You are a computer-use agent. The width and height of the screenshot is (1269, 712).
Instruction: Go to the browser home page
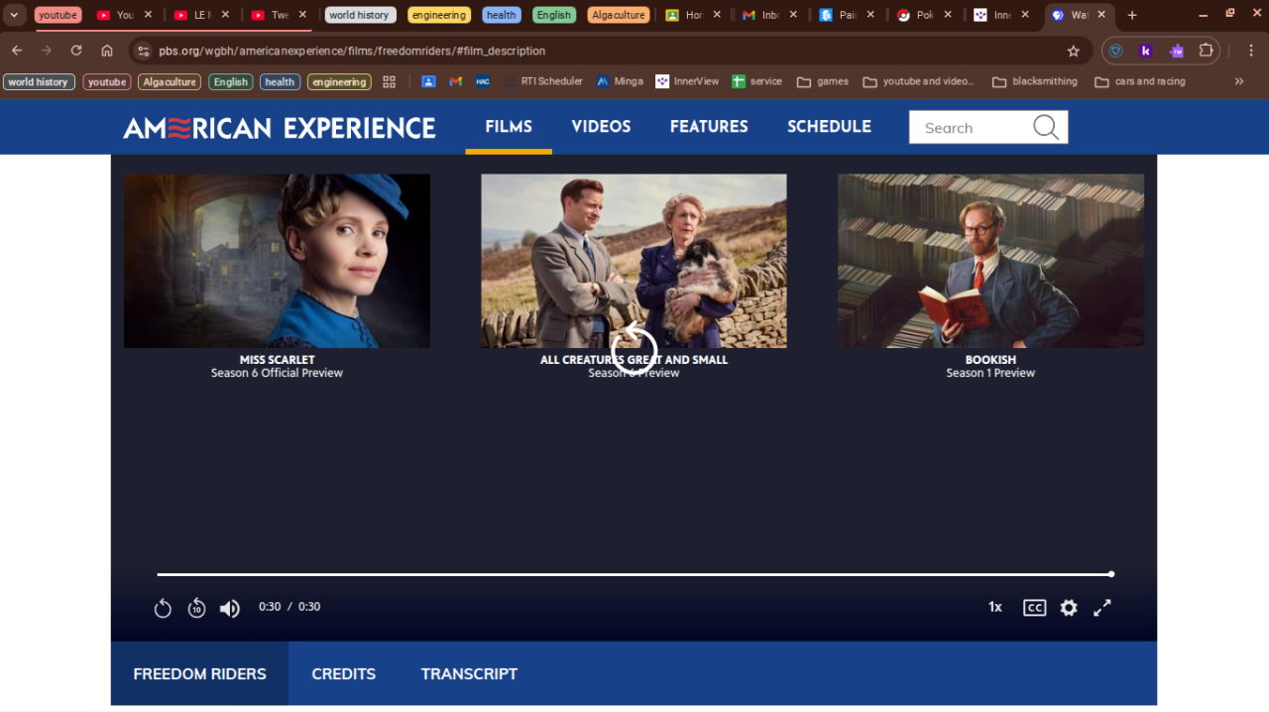[x=107, y=51]
